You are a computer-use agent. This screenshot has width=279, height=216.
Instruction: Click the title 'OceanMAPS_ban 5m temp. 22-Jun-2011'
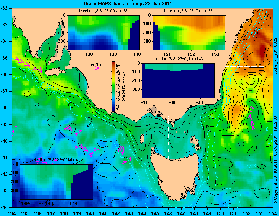click(128, 4)
